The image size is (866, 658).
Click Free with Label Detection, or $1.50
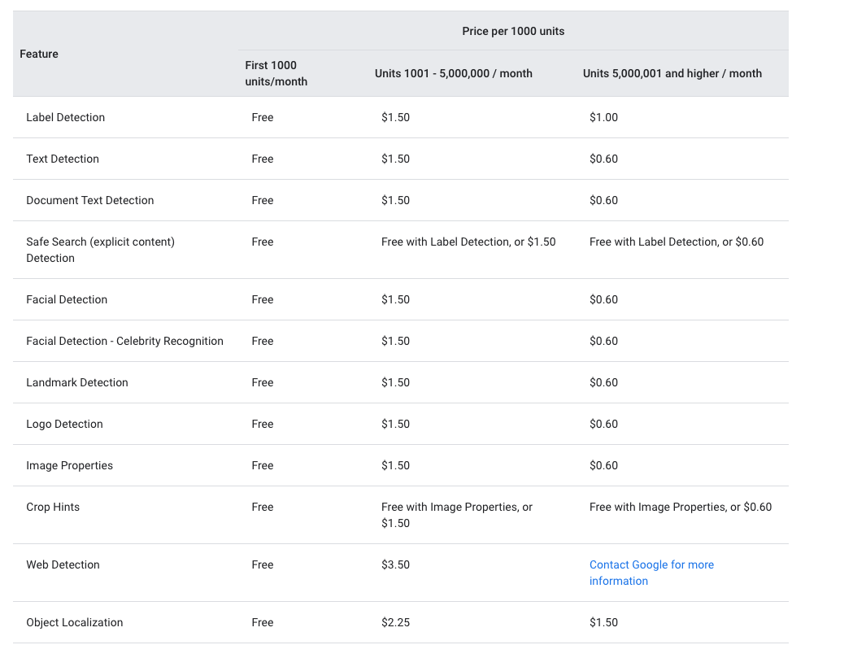coord(468,242)
